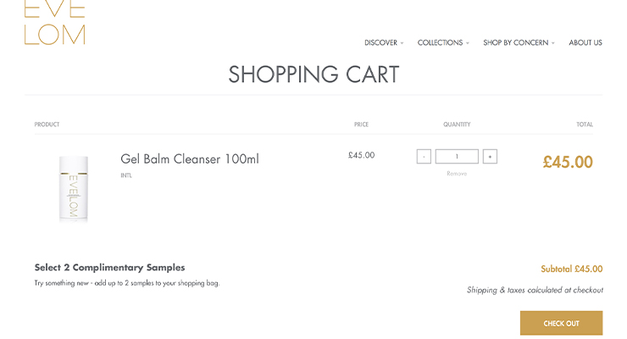The width and height of the screenshot is (627, 339).
Task: Click the Gel Balm Cleanser product image
Action: 74,188
